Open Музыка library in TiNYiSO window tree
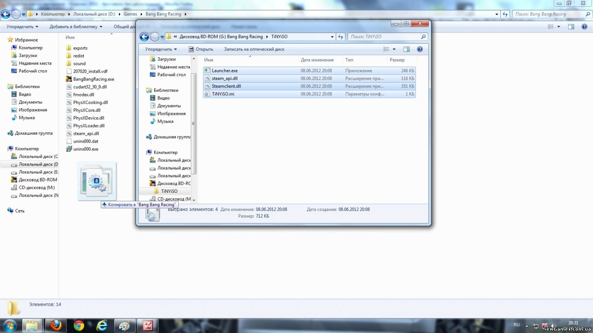This screenshot has height=333, width=593. 161,121
